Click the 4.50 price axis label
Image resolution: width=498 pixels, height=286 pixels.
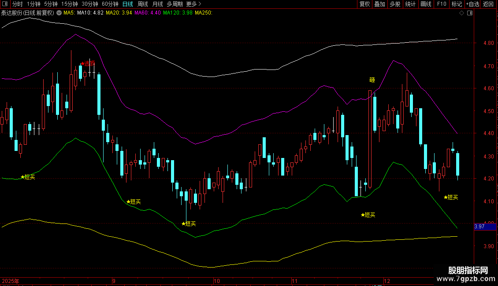pyautogui.click(x=488, y=111)
